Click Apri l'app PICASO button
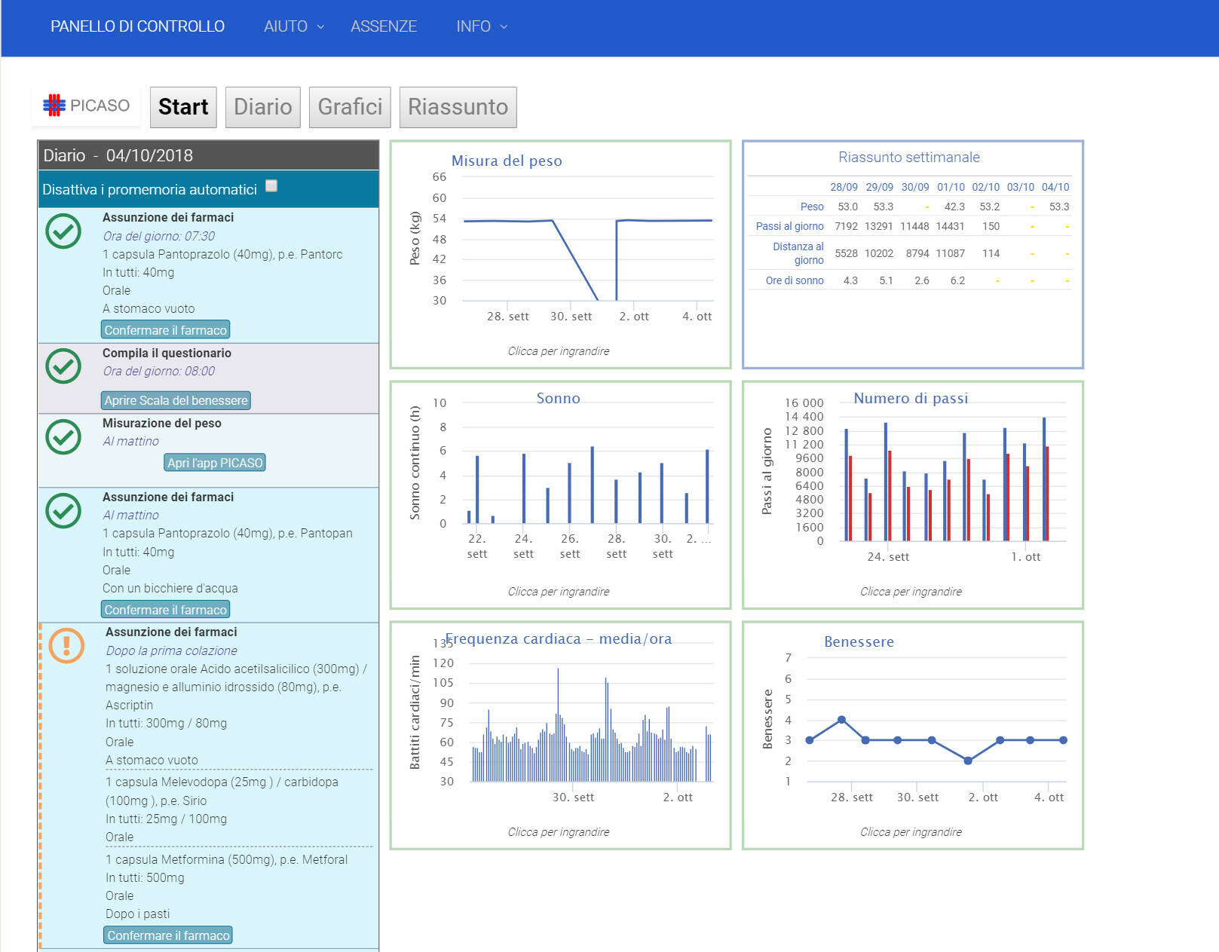 [x=215, y=463]
